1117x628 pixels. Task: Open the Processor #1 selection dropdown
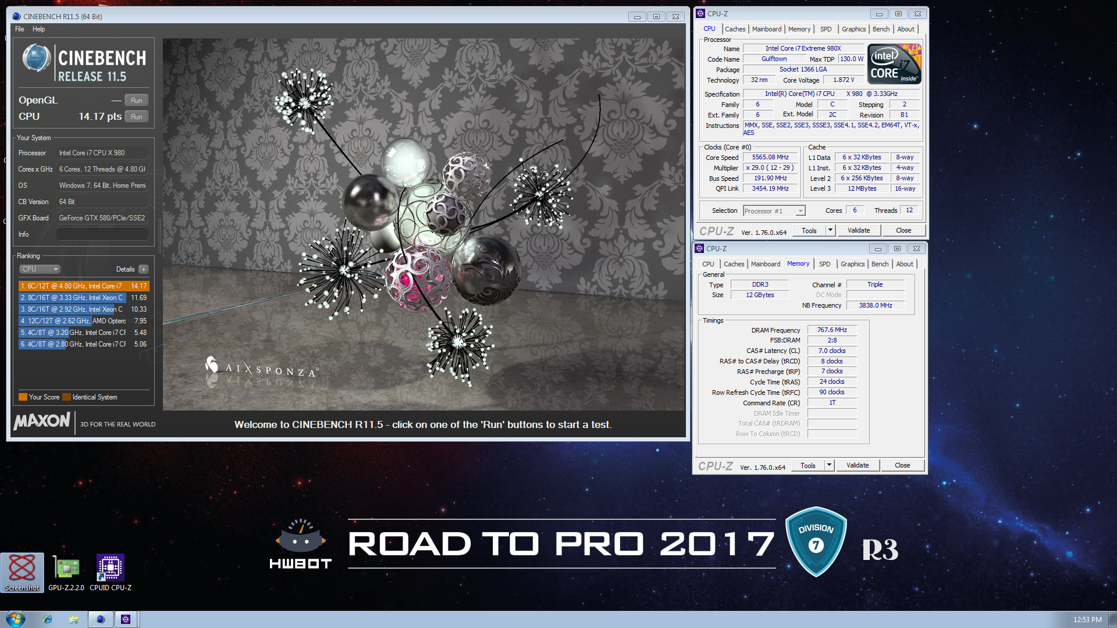774,211
